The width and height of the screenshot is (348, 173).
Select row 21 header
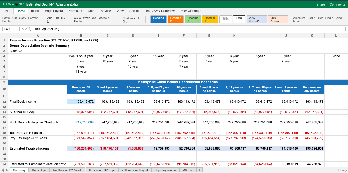pyautogui.click(x=4, y=148)
